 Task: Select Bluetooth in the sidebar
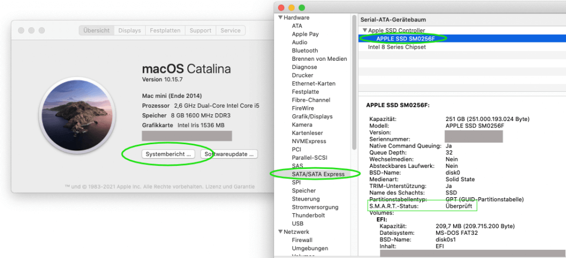point(305,50)
